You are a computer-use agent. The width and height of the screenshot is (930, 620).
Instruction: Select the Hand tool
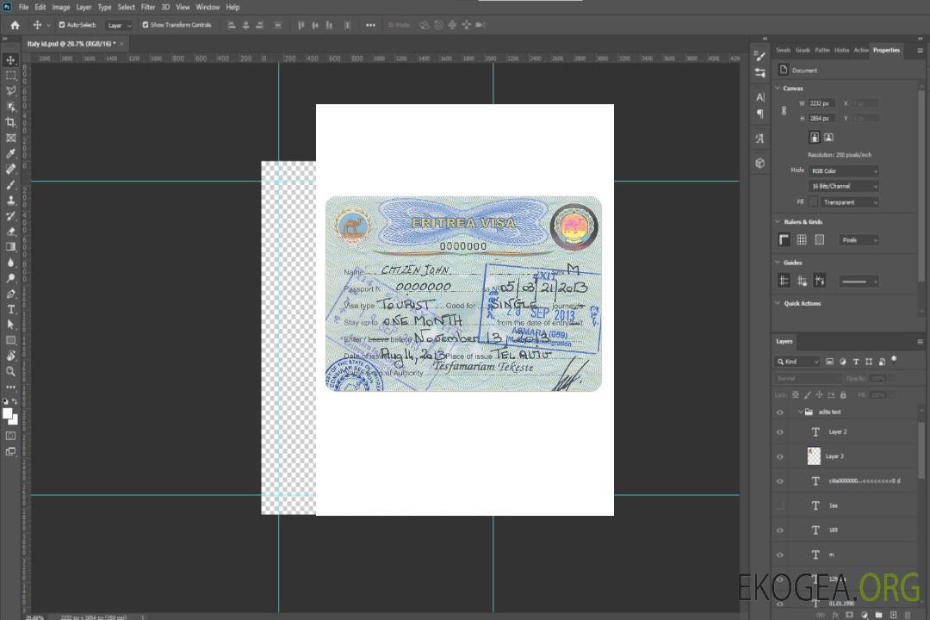click(10, 356)
